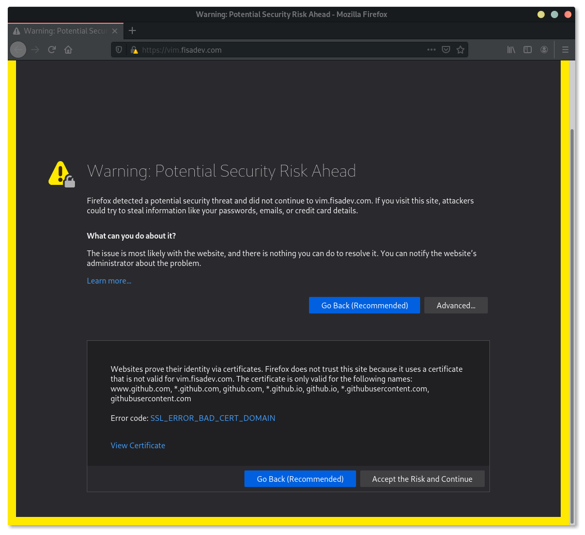This screenshot has height=535, width=585.
Task: Minimize the Firefox window with yellow button
Action: click(541, 14)
